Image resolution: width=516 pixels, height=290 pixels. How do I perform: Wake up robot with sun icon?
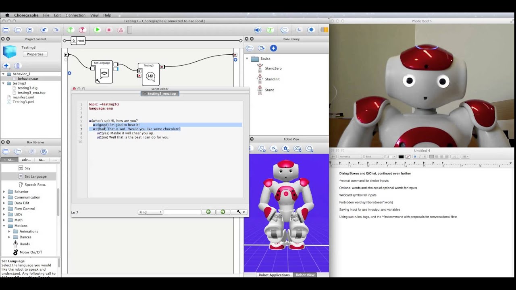click(311, 30)
